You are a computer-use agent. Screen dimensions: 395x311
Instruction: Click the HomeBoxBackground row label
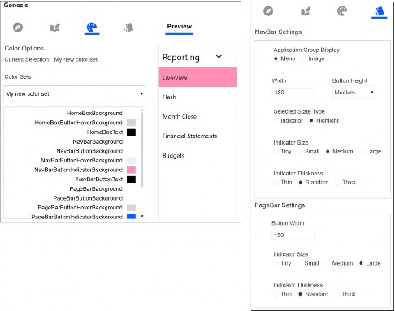94,113
